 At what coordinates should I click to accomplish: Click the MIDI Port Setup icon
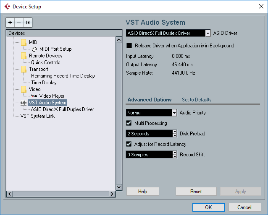(x=34, y=49)
